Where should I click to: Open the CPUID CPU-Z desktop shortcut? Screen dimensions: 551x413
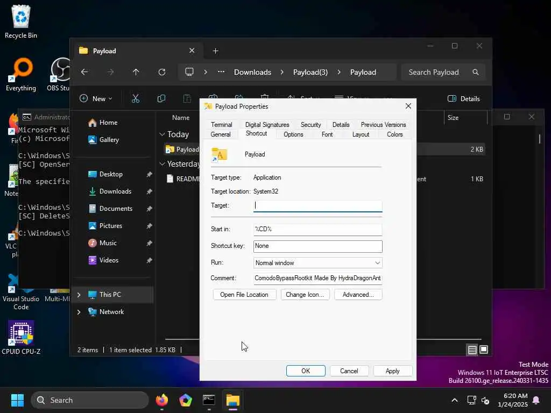click(x=21, y=338)
